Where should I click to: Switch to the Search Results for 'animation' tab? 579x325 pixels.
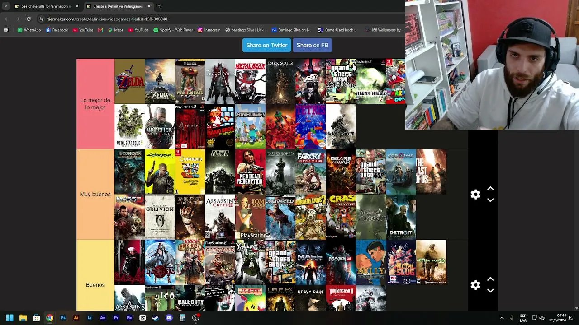(43, 6)
